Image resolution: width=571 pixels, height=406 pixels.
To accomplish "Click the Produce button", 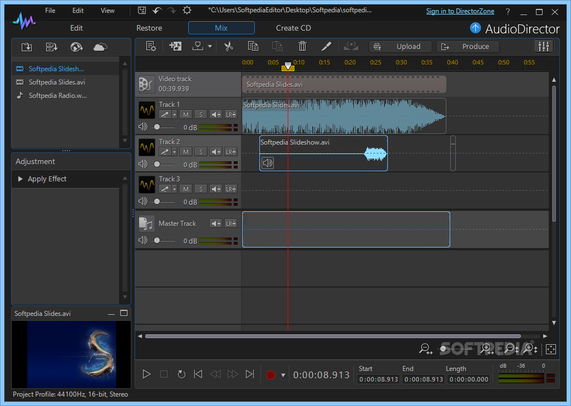I will (467, 47).
